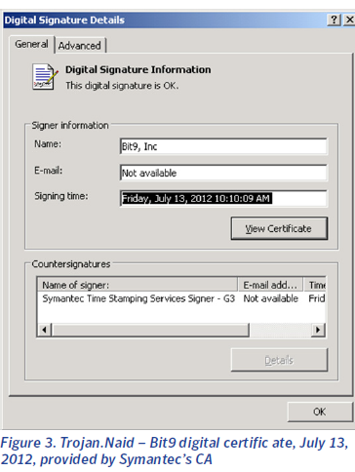Select Symantec Time Stamping Services Signer row
The width and height of the screenshot is (355, 472).
pyautogui.click(x=181, y=298)
